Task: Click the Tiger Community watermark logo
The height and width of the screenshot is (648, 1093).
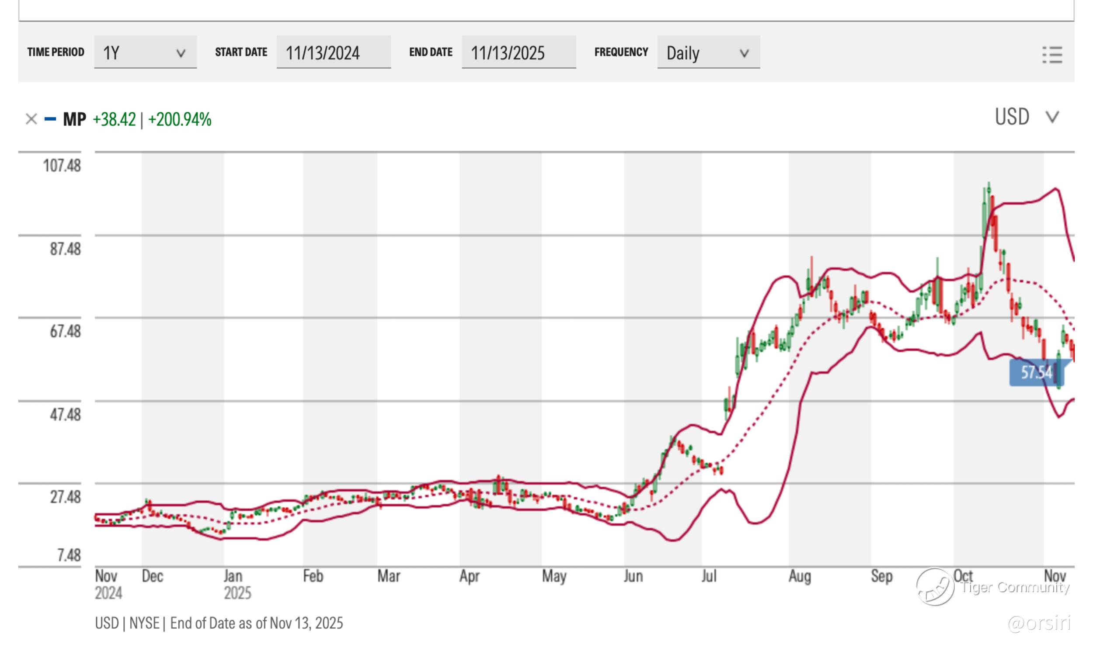Action: [935, 586]
